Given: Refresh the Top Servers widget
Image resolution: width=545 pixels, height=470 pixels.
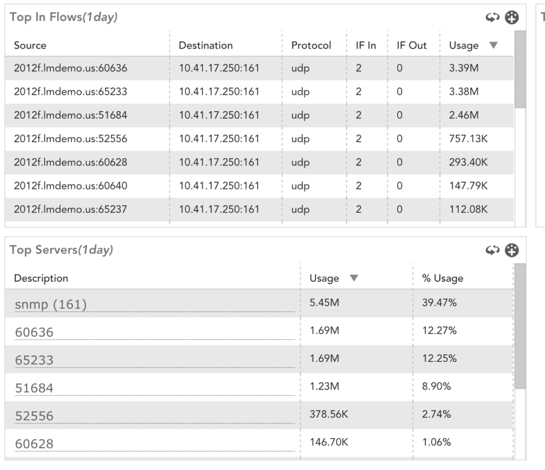Looking at the screenshot, I should (x=492, y=250).
